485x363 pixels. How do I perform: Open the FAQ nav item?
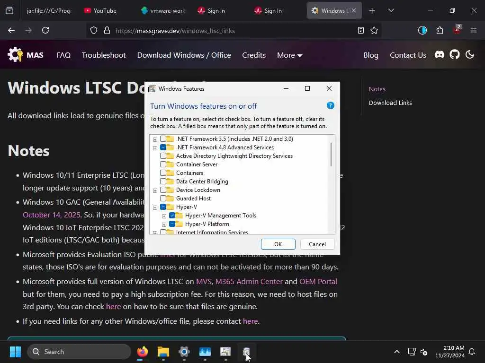(x=64, y=55)
